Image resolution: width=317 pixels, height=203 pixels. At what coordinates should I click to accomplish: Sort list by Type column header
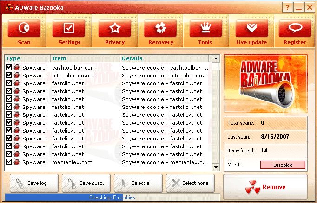27,58
